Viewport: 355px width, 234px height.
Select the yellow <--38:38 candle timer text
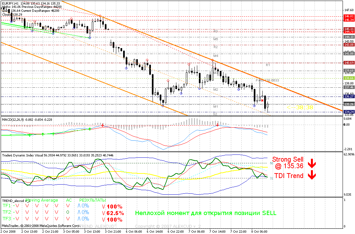click(x=300, y=108)
